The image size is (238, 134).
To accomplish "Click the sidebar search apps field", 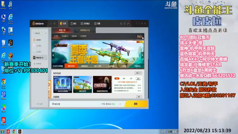I will pyautogui.click(x=39, y=33).
